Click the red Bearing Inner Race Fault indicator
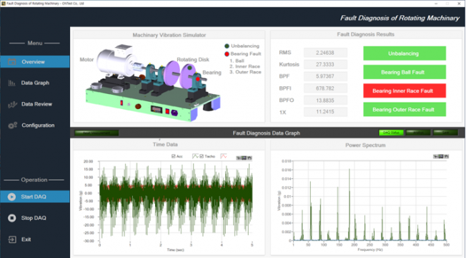466x258 pixels. (405, 91)
